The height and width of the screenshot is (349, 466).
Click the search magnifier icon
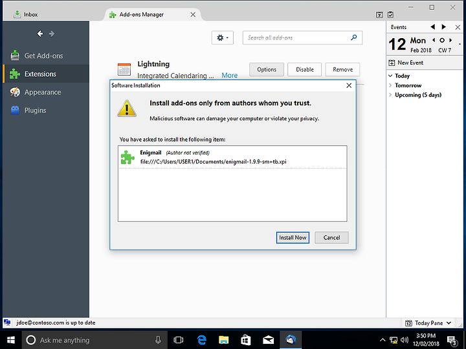tap(354, 37)
